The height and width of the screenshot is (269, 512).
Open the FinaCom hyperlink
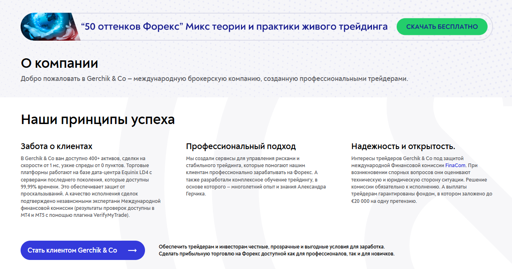click(455, 166)
